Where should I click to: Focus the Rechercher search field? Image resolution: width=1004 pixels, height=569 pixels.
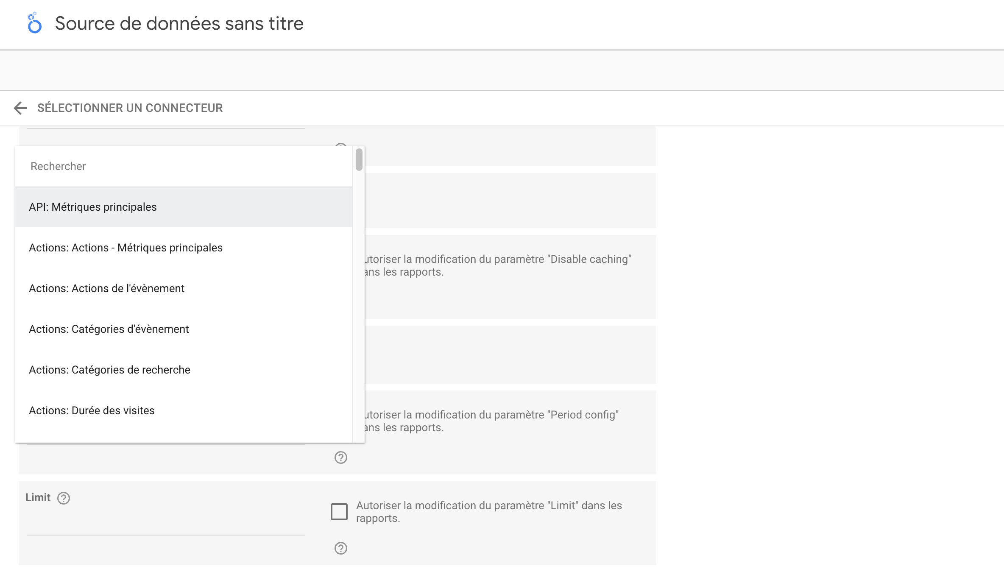coord(184,166)
